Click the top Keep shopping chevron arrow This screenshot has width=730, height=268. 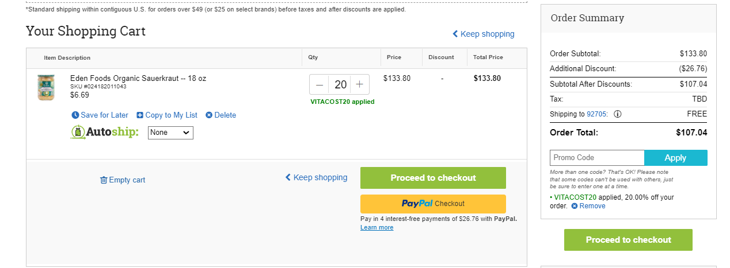(x=455, y=34)
